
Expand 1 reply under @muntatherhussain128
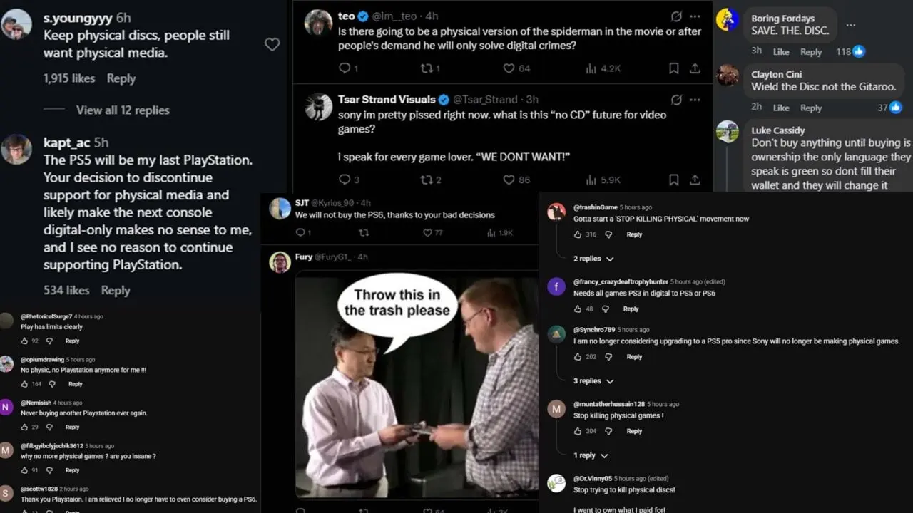click(x=591, y=455)
